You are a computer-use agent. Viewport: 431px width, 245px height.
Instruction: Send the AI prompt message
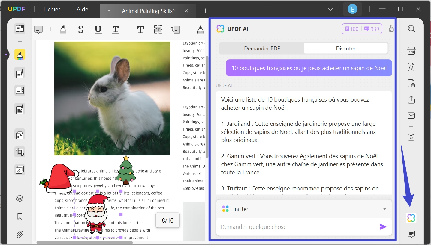coord(383,227)
